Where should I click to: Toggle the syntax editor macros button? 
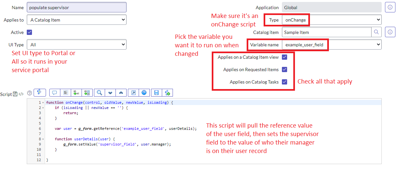point(39,93)
